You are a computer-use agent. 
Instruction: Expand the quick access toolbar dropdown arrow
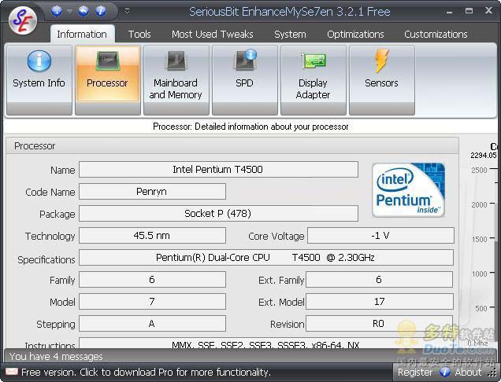128,11
